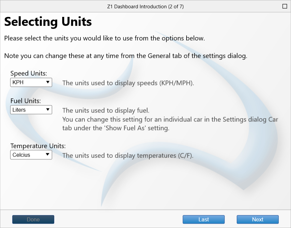Viewport: 291px width, 228px height.
Task: Click the 'Fuel Units:' label
Action: [x=26, y=101]
